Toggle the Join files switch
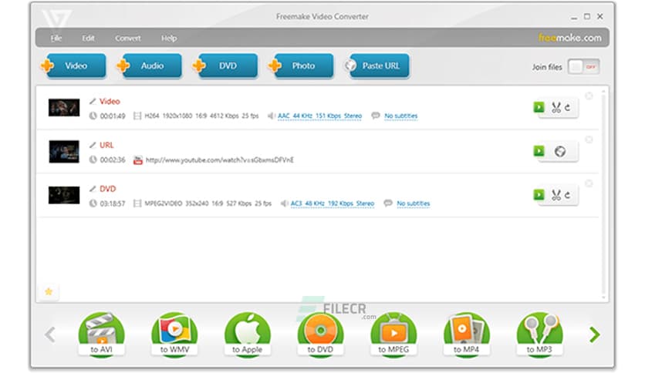This screenshot has width=645, height=373. coord(583,66)
